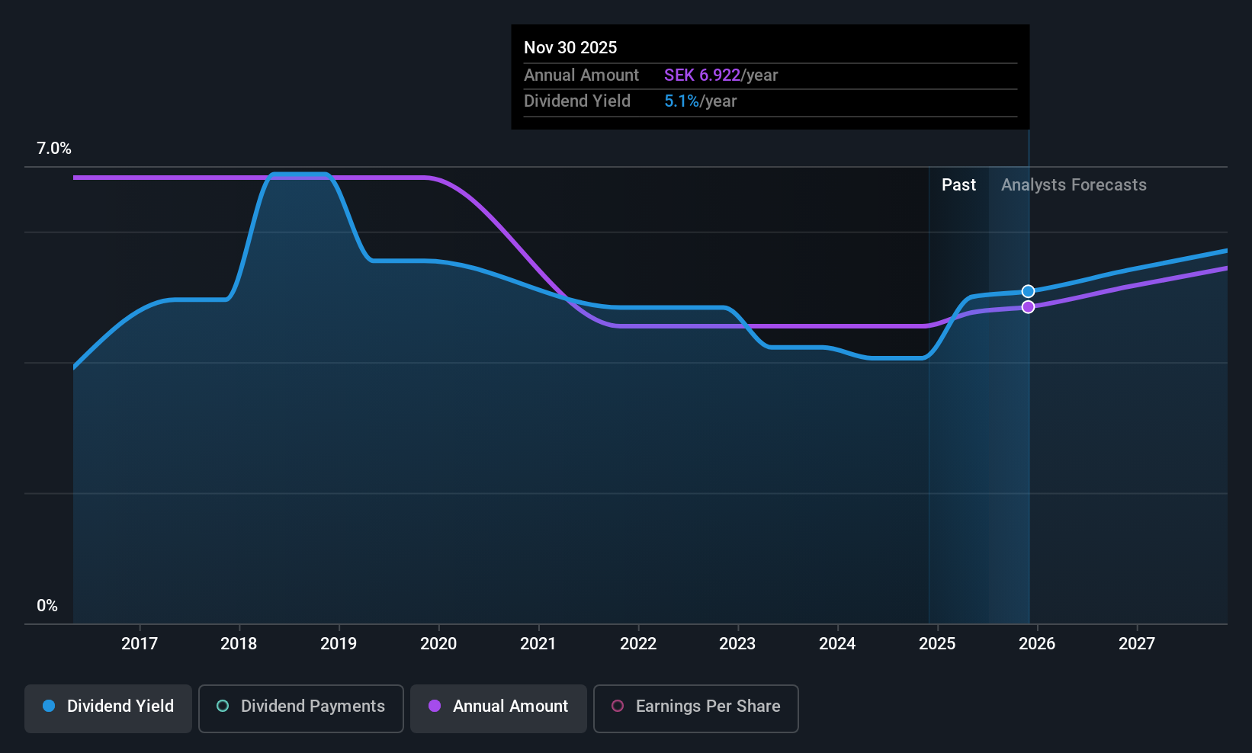Click the Nov 30 2025 tooltip date

[570, 48]
